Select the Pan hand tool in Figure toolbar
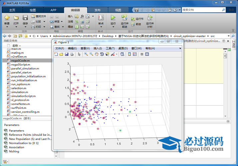 tap(97, 54)
